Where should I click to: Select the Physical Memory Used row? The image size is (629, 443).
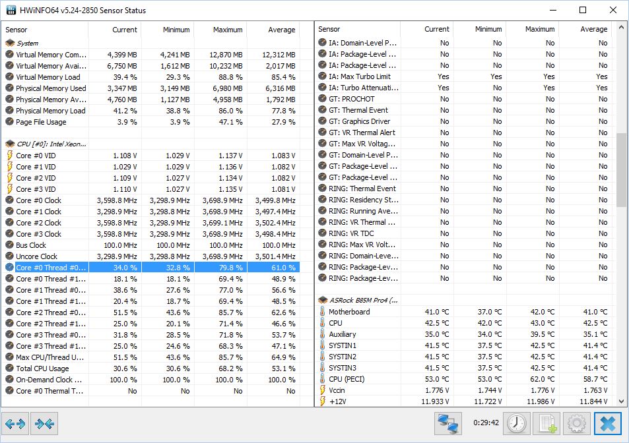(x=150, y=88)
